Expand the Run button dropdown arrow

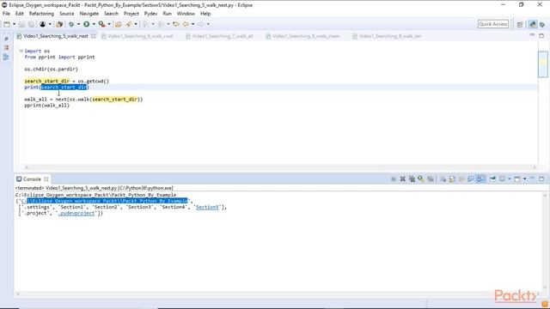point(94,24)
